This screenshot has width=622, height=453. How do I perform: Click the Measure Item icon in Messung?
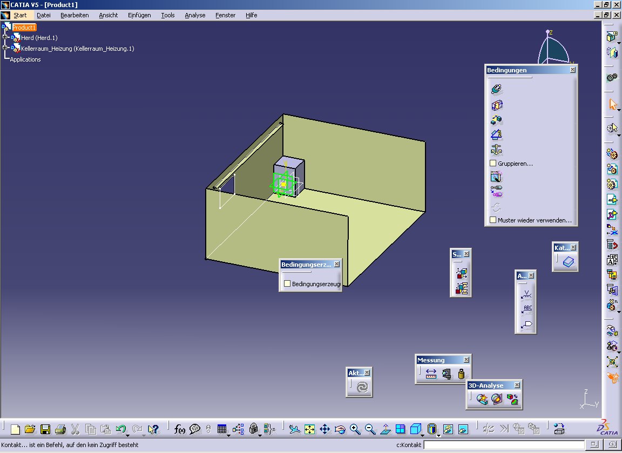[x=447, y=374]
